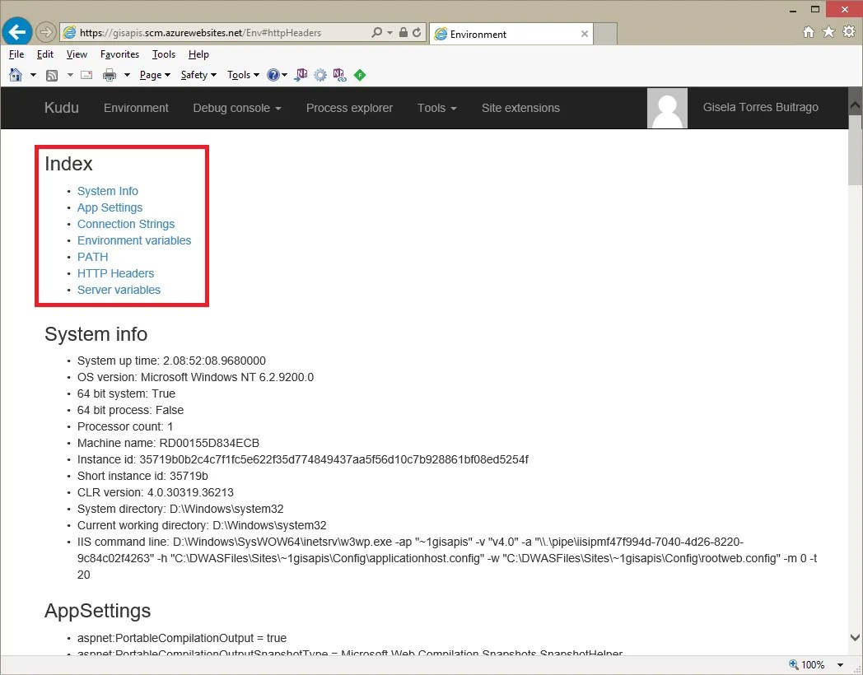
Task: Open Site extensions in Kudu navbar
Action: (x=520, y=108)
